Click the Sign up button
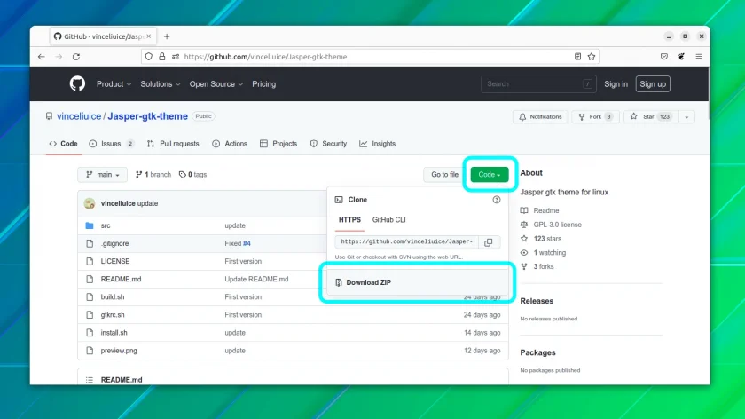 point(653,84)
